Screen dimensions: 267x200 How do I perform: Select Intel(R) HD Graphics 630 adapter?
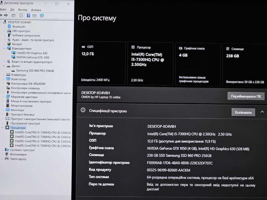[32, 53]
